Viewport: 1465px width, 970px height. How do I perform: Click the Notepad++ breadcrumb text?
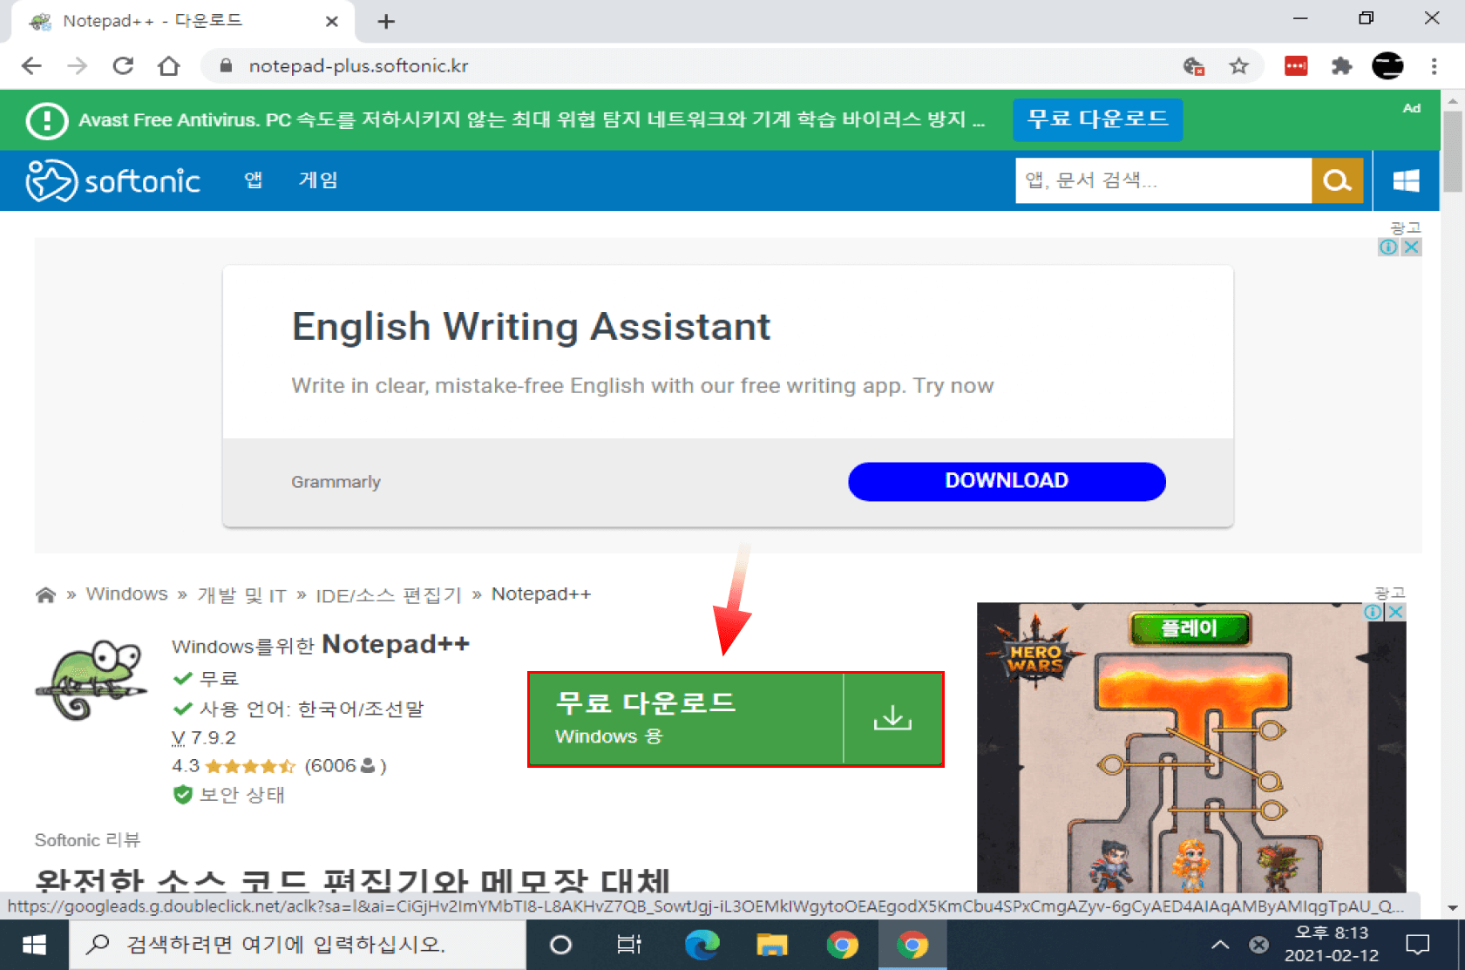click(540, 594)
